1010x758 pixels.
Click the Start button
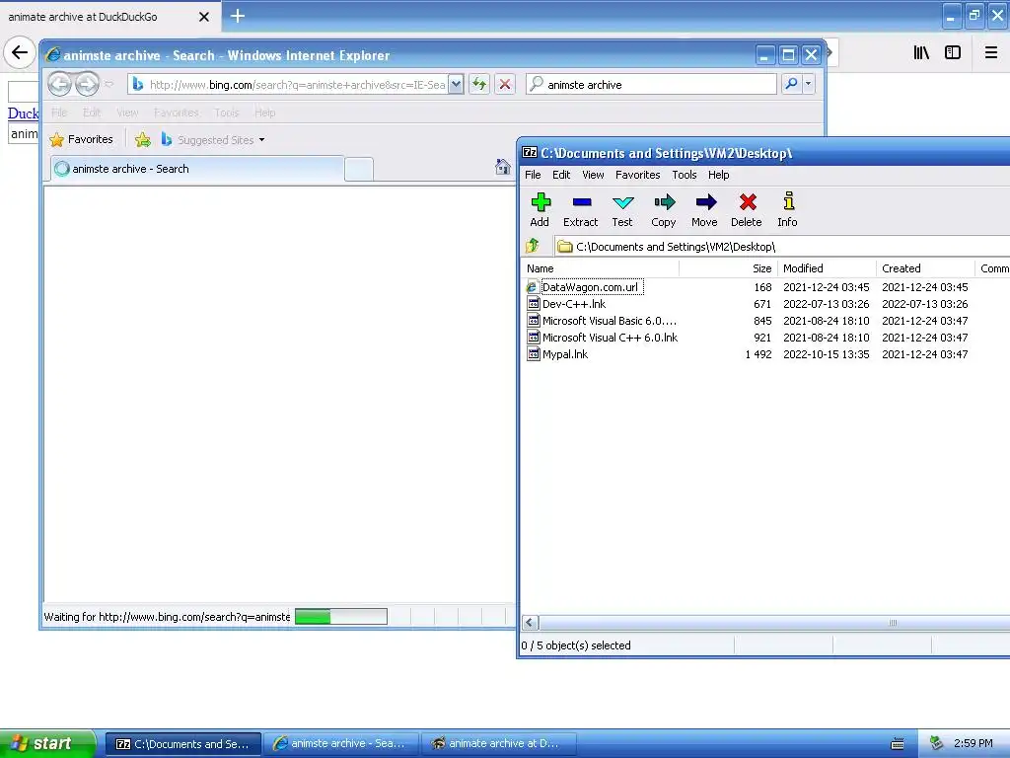[x=47, y=743]
